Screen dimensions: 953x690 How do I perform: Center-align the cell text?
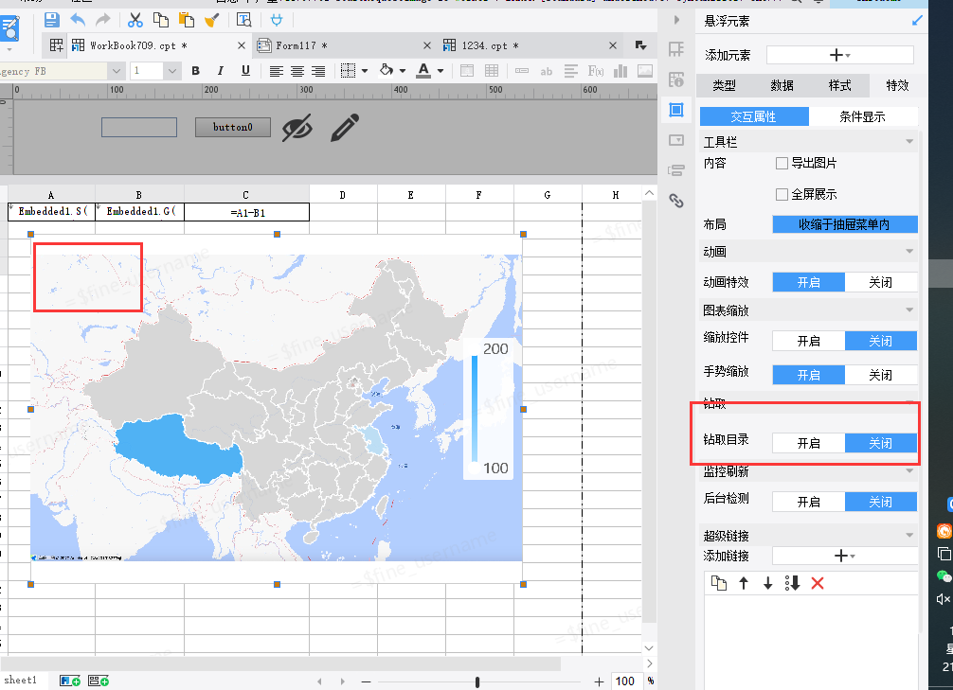[297, 71]
